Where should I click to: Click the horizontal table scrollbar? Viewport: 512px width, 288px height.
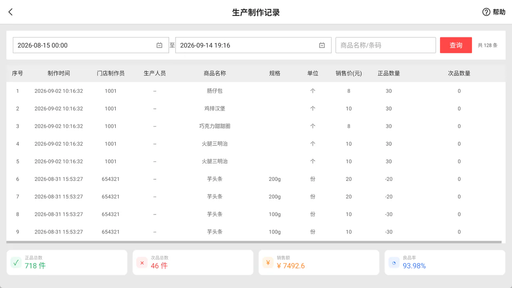click(254, 242)
